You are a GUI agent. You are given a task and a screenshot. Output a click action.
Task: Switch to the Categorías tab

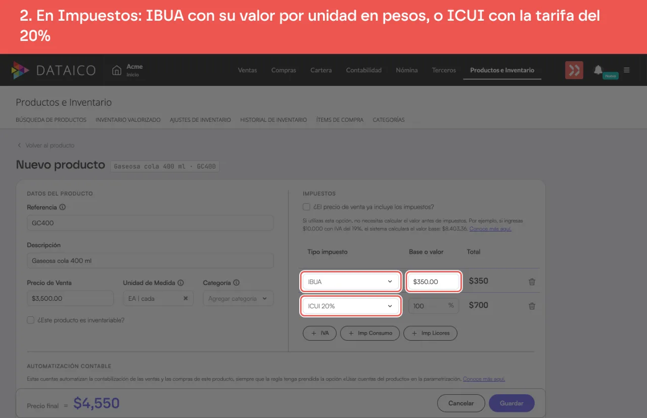coord(389,120)
